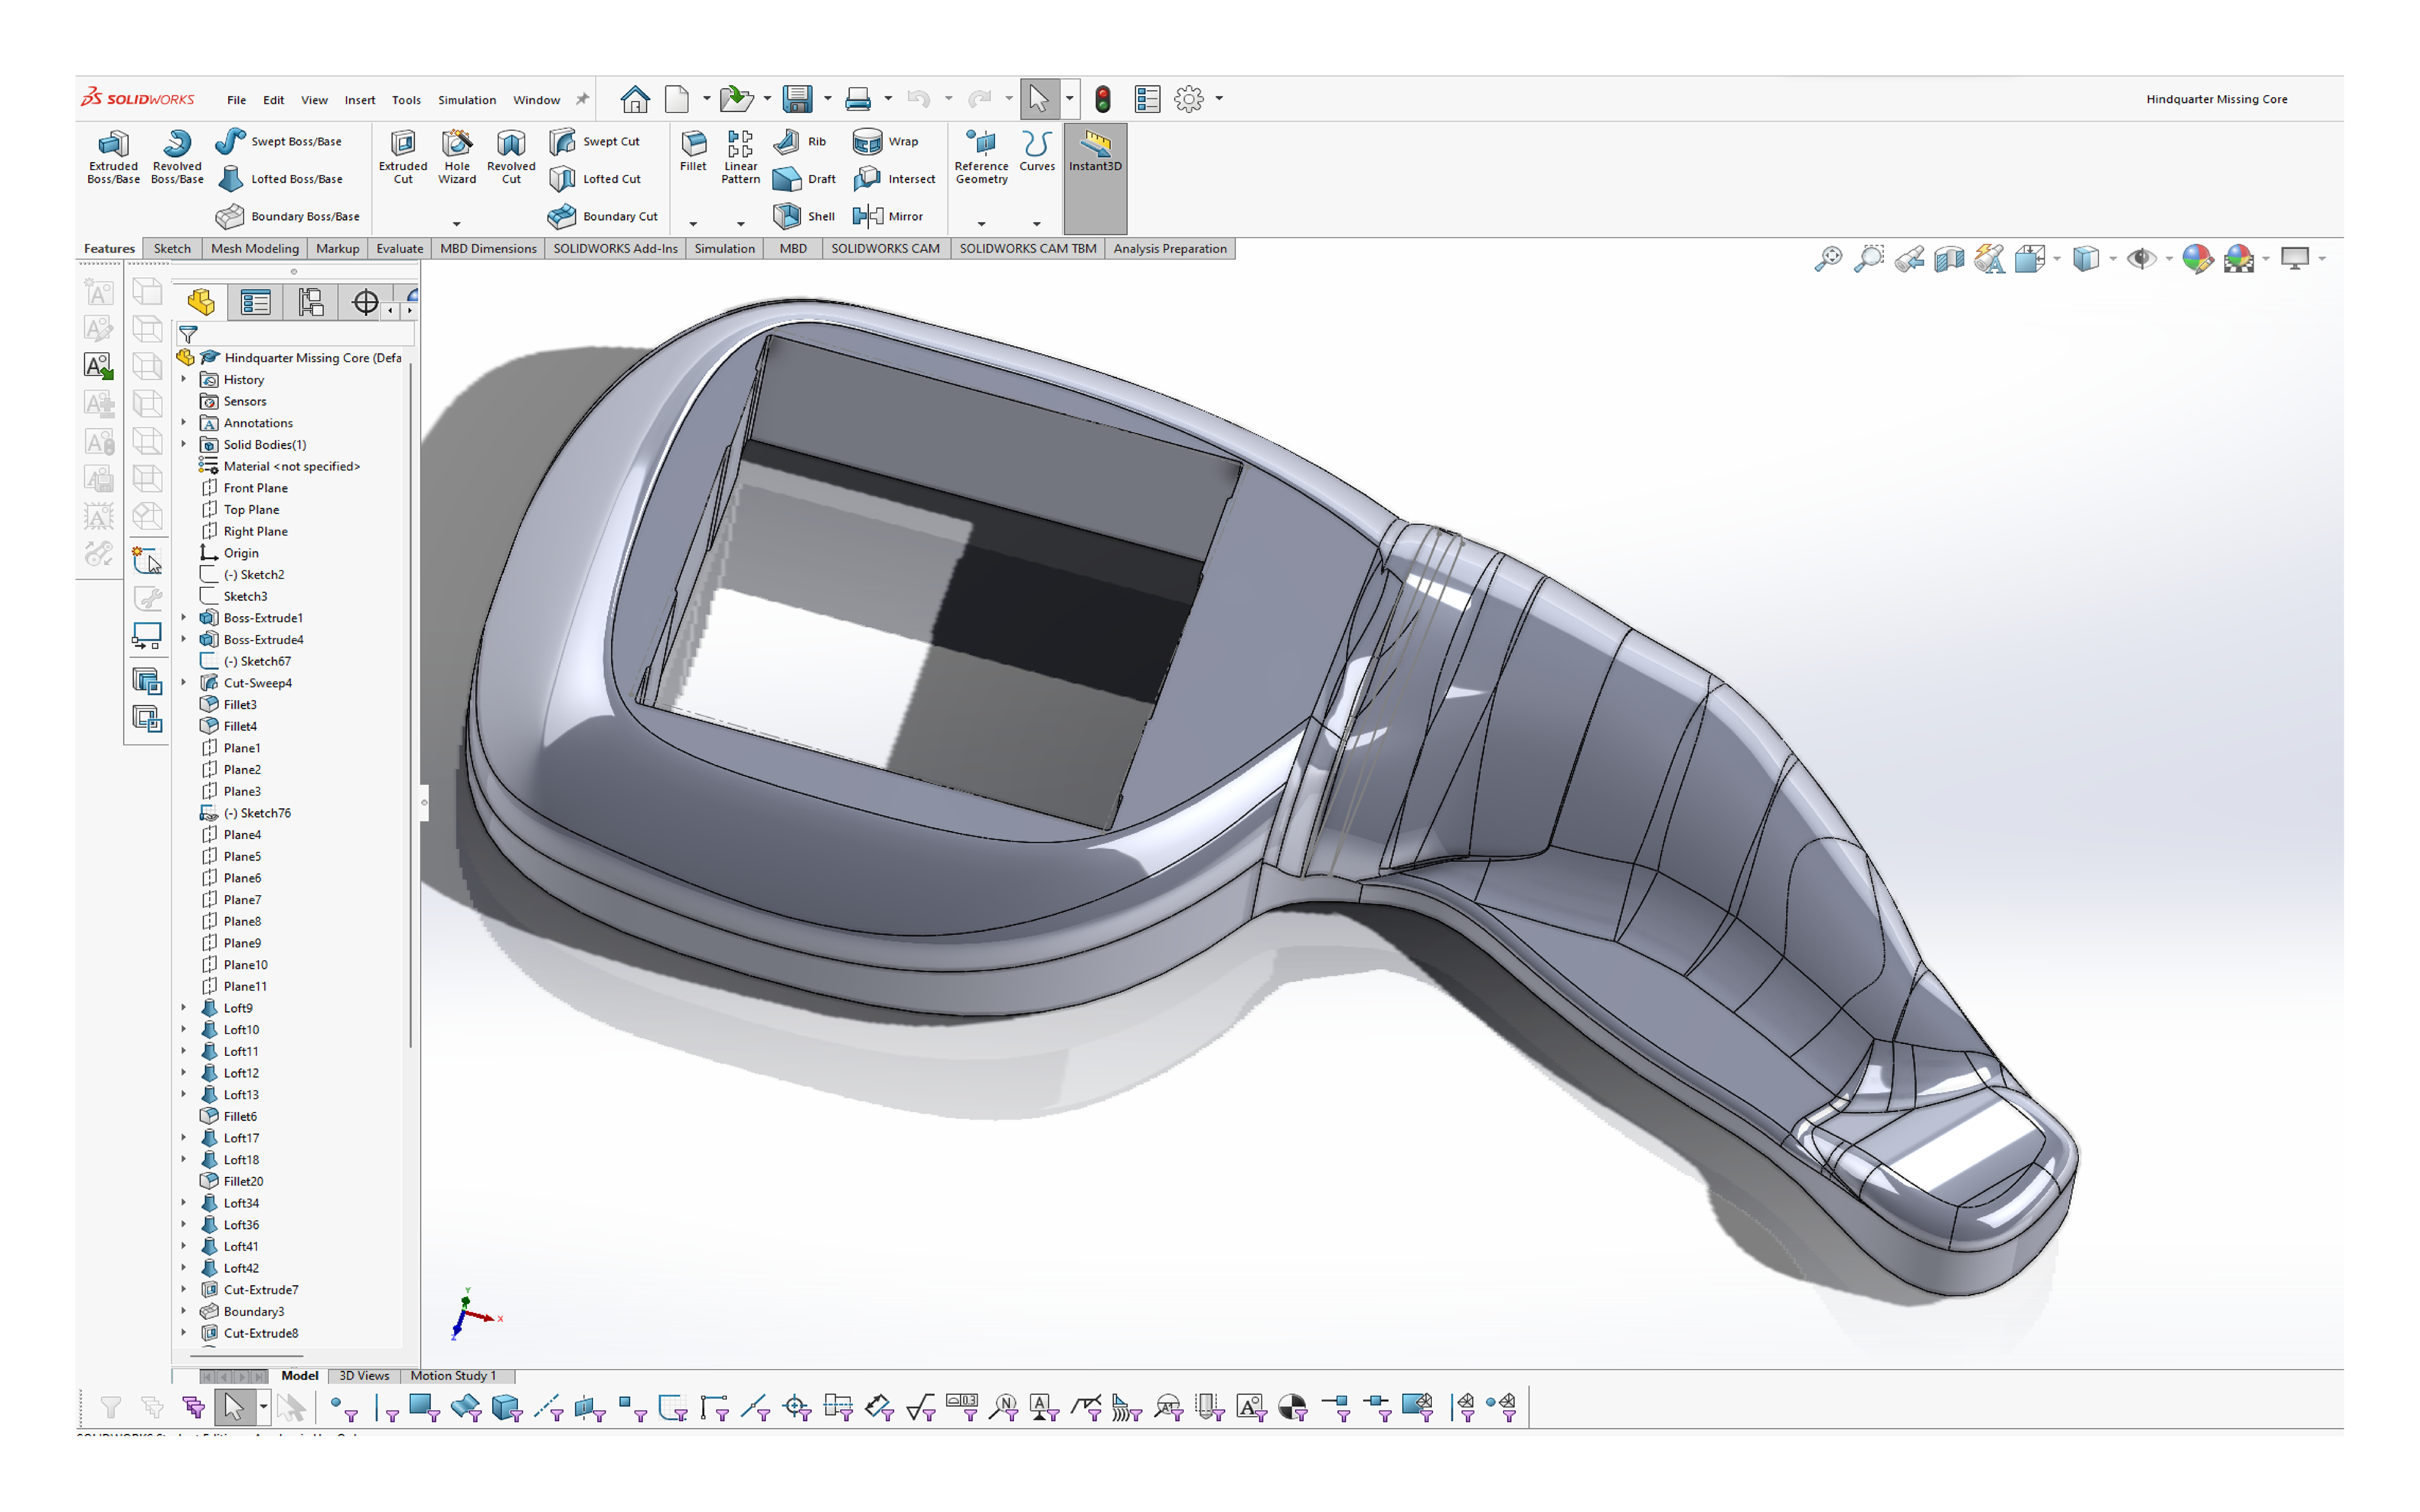Open the Reference Geometry dropdown arrow
The image size is (2420, 1512).
(x=981, y=224)
